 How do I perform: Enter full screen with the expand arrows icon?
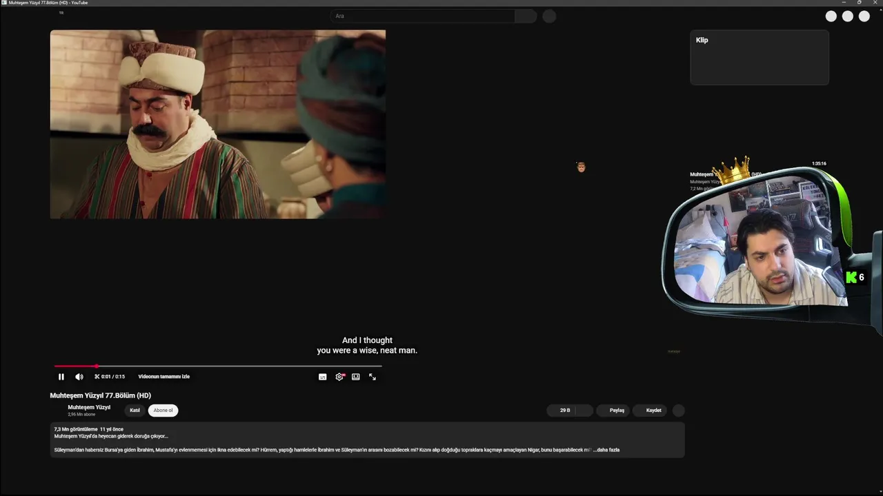373,377
